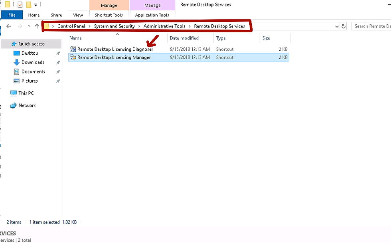This screenshot has width=391, height=243.
Task: Switch to the Share ribbon tab
Action: point(56,15)
